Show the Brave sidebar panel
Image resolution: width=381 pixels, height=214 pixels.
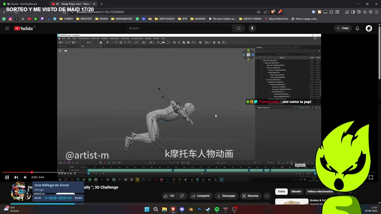click(353, 12)
